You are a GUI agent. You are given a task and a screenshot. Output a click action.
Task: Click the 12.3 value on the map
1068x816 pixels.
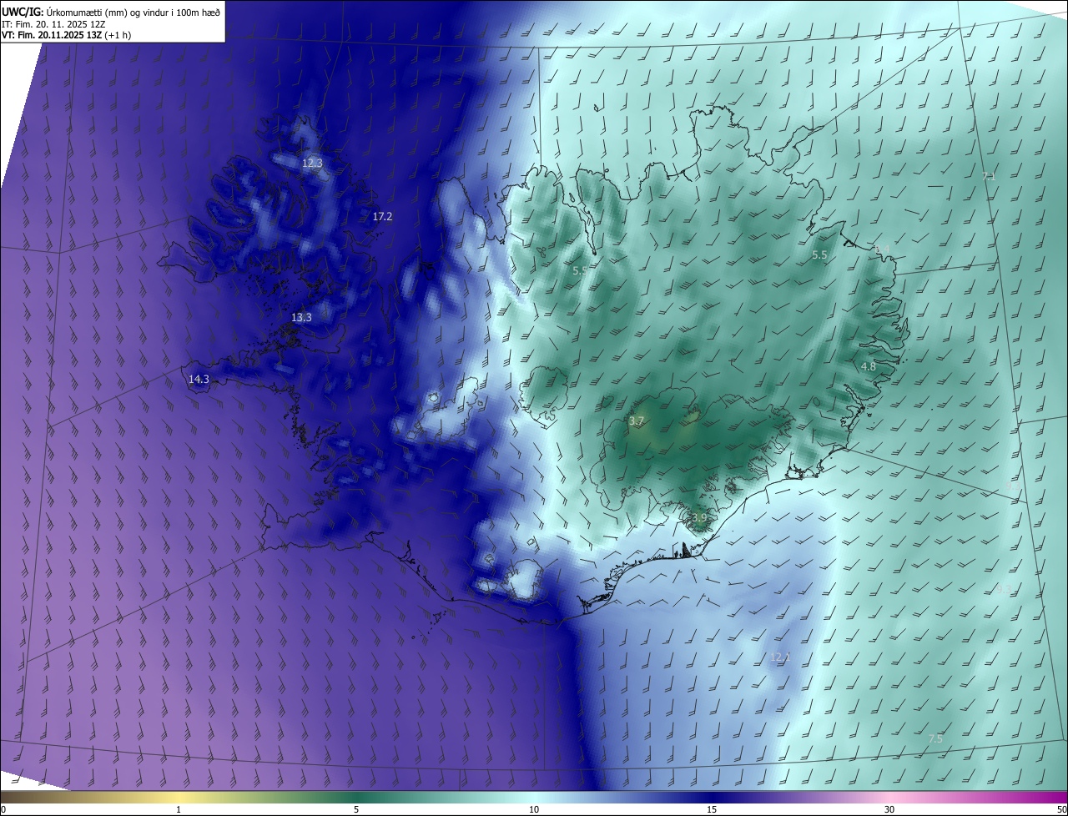(x=312, y=164)
